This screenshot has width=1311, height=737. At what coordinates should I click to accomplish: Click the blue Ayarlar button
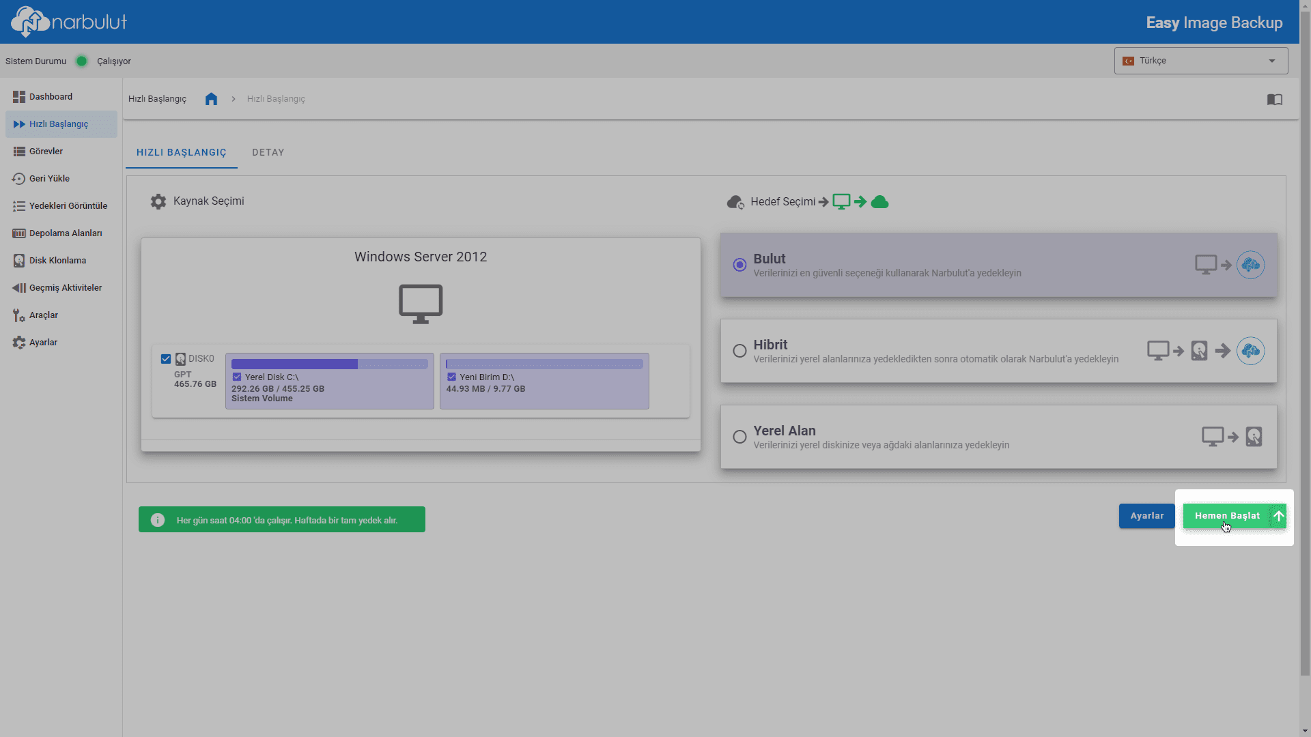(1146, 516)
